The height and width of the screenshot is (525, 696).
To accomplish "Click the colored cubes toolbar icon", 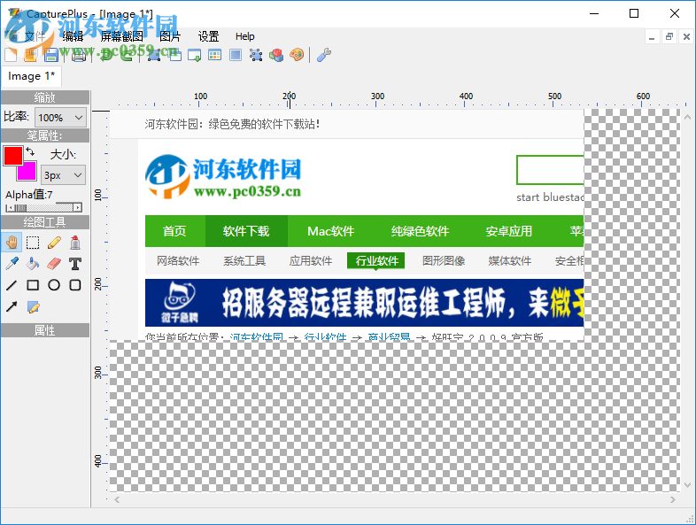I will click(276, 55).
